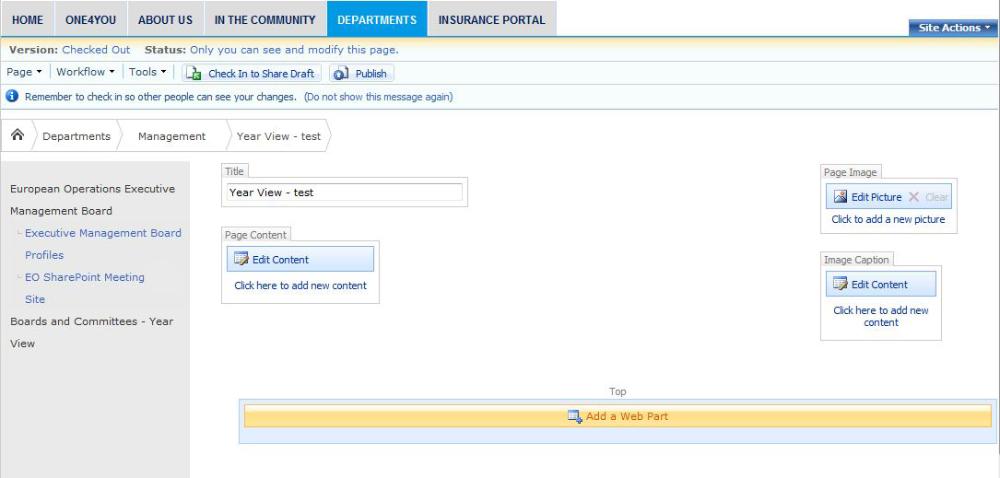This screenshot has width=1000, height=478.
Task: Click the Add a Web Part bar
Action: click(x=618, y=416)
